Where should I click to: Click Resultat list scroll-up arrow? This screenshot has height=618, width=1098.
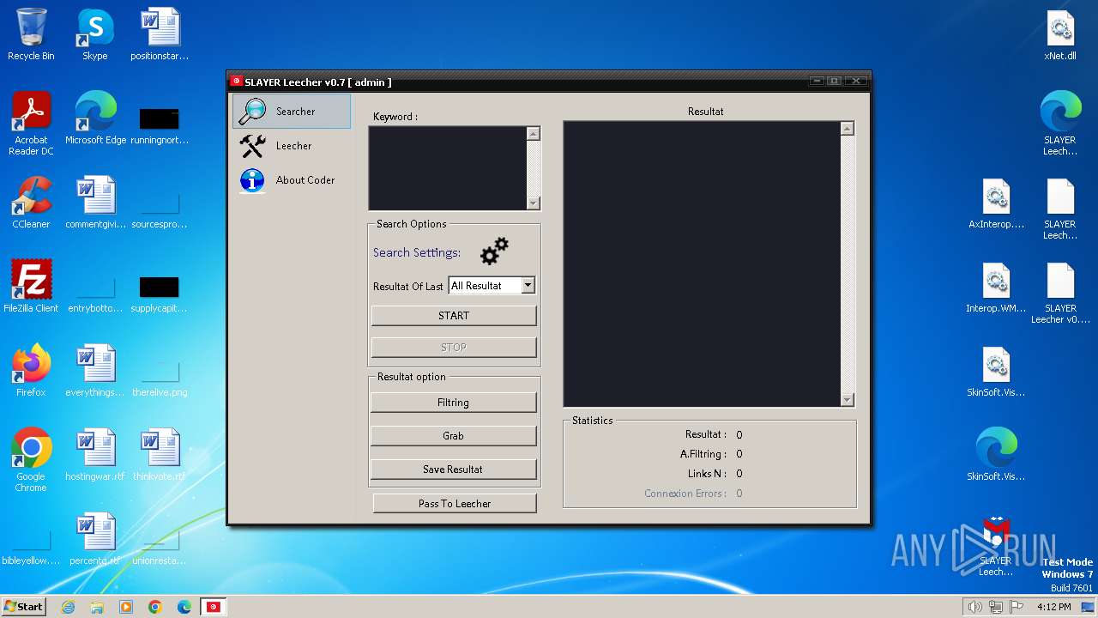pos(848,129)
